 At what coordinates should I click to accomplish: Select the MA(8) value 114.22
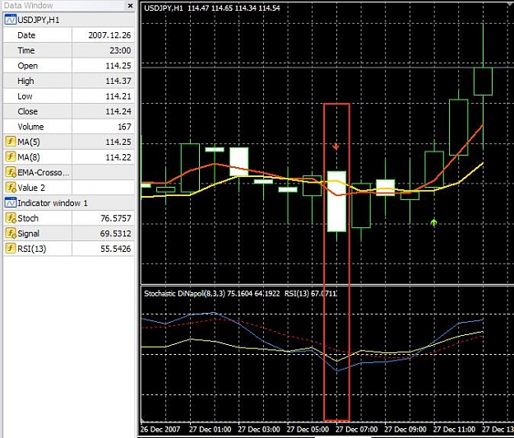click(x=118, y=157)
